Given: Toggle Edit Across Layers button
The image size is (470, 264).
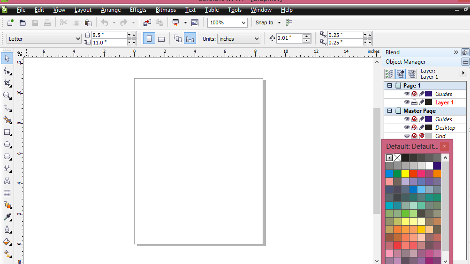Looking at the screenshot, I should tap(401, 73).
